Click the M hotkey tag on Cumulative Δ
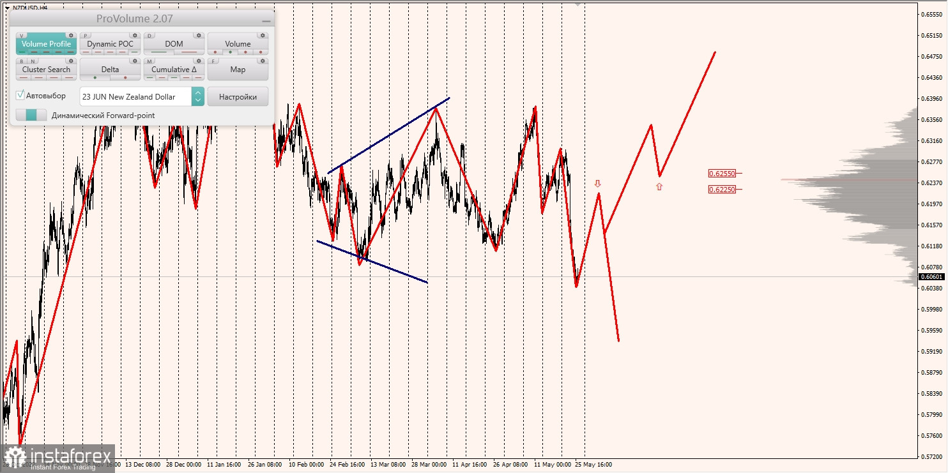Viewport: 948px width, 473px height. click(x=150, y=61)
